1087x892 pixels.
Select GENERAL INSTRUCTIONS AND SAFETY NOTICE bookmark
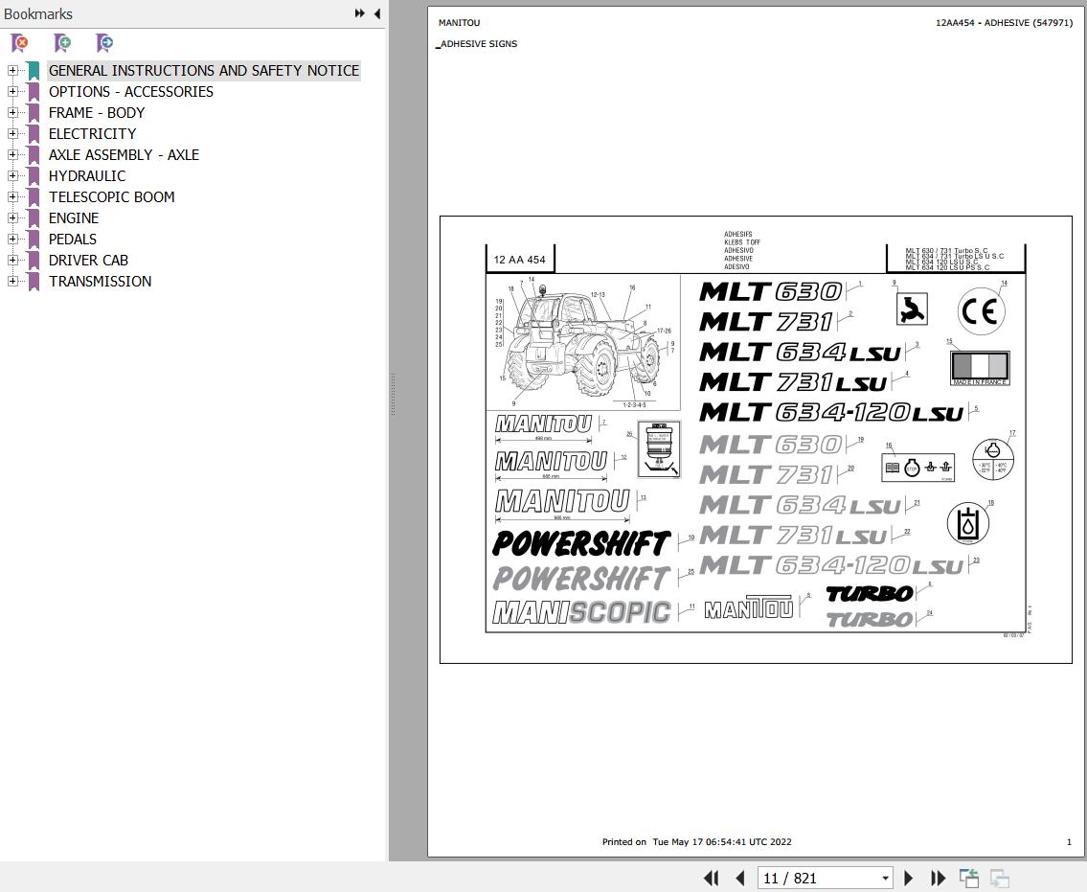(x=204, y=70)
